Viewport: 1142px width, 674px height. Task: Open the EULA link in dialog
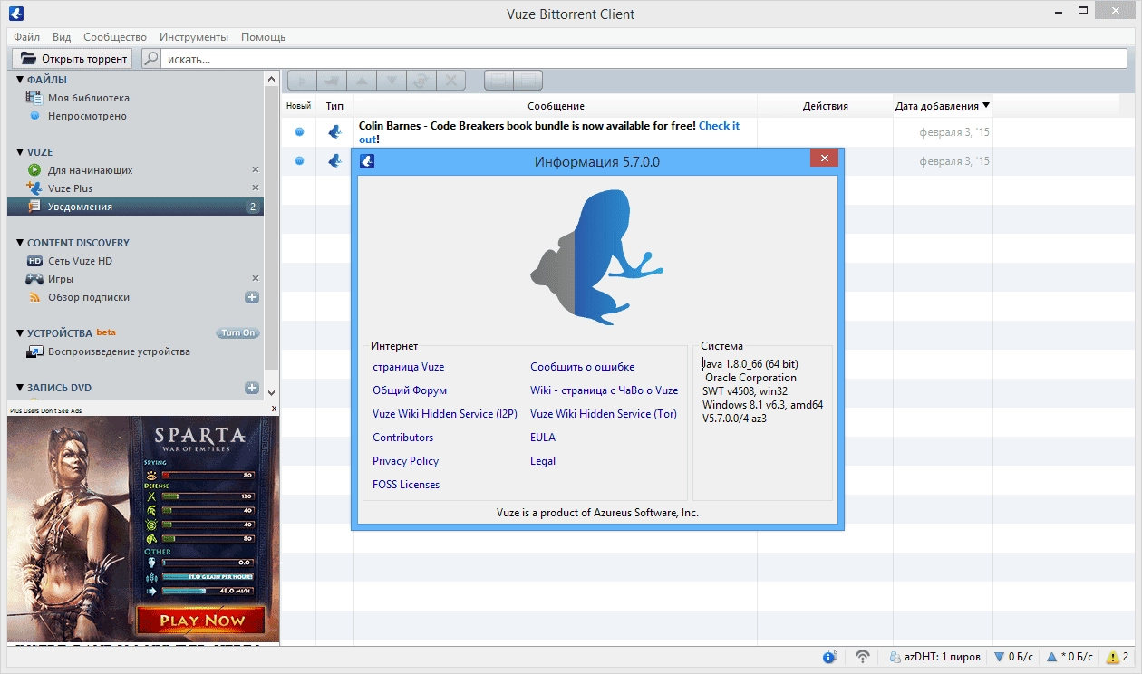543,438
